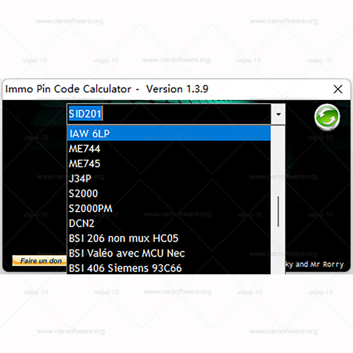
Task: Pick DCN2 from the list
Action: 169,223
